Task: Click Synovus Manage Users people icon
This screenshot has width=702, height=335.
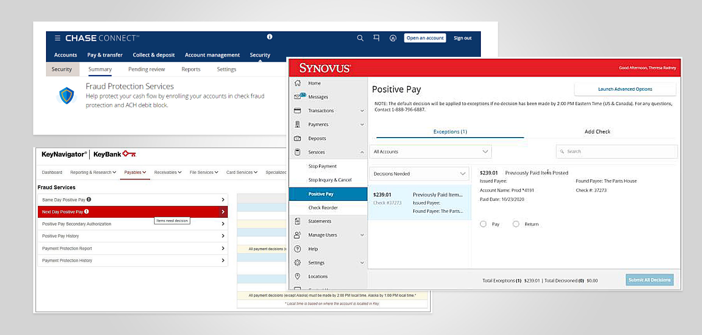Action: [x=298, y=235]
